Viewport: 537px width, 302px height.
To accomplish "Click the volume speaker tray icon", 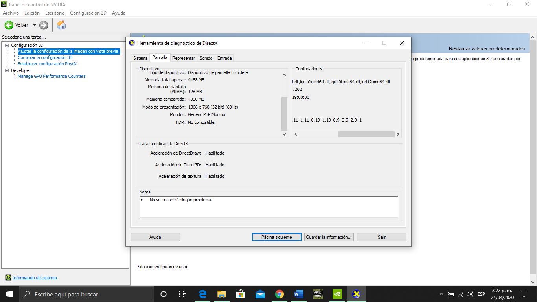I will tap(469, 294).
